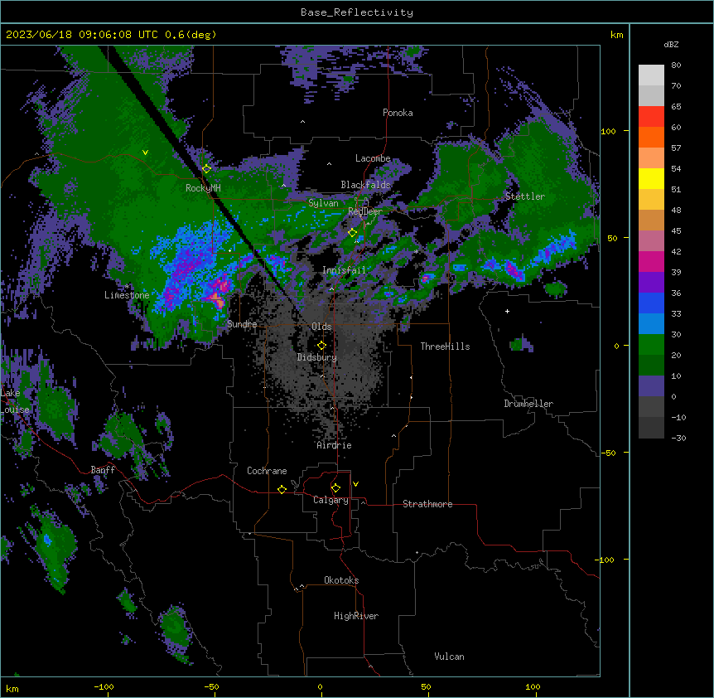Select the Vulcan label

[x=450, y=657]
